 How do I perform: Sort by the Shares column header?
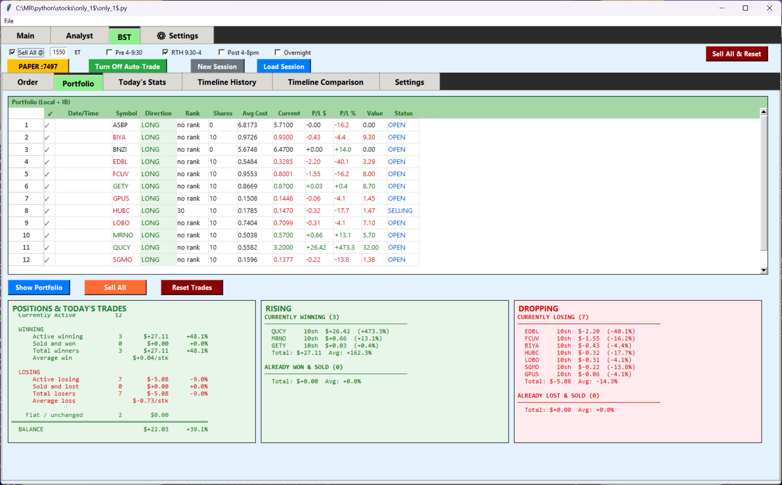click(223, 113)
